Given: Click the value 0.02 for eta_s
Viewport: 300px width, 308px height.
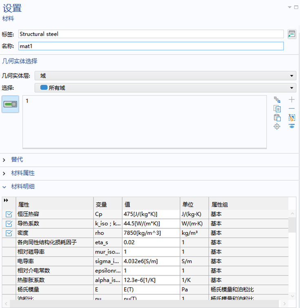Looking at the screenshot, I should (151, 242).
